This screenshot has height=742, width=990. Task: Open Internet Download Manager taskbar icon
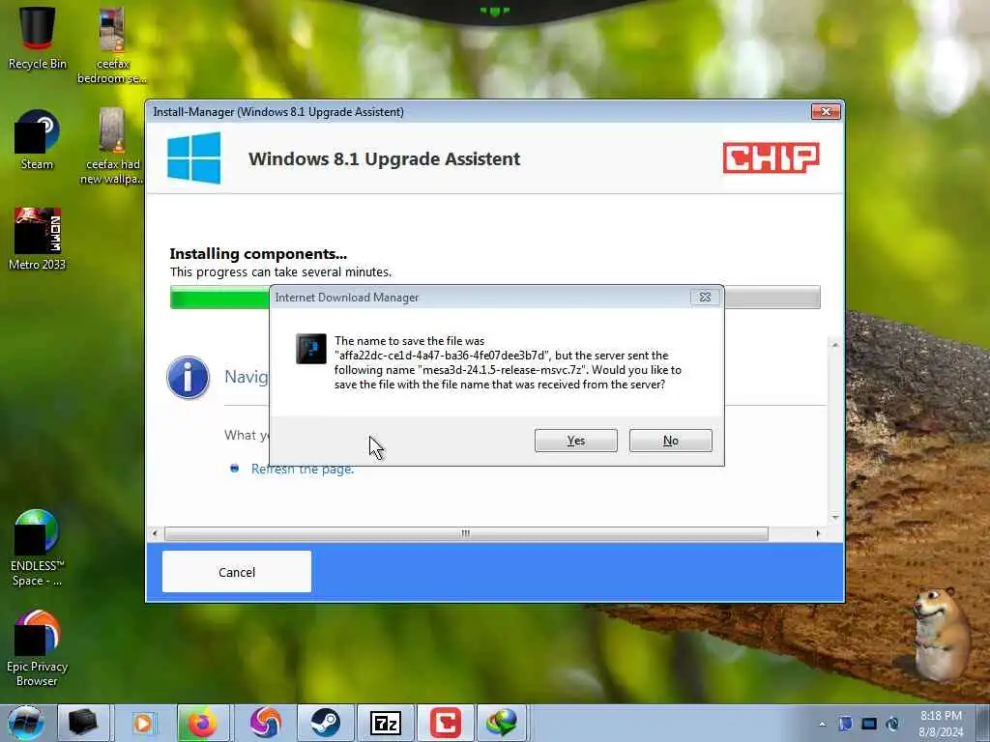pyautogui.click(x=503, y=723)
